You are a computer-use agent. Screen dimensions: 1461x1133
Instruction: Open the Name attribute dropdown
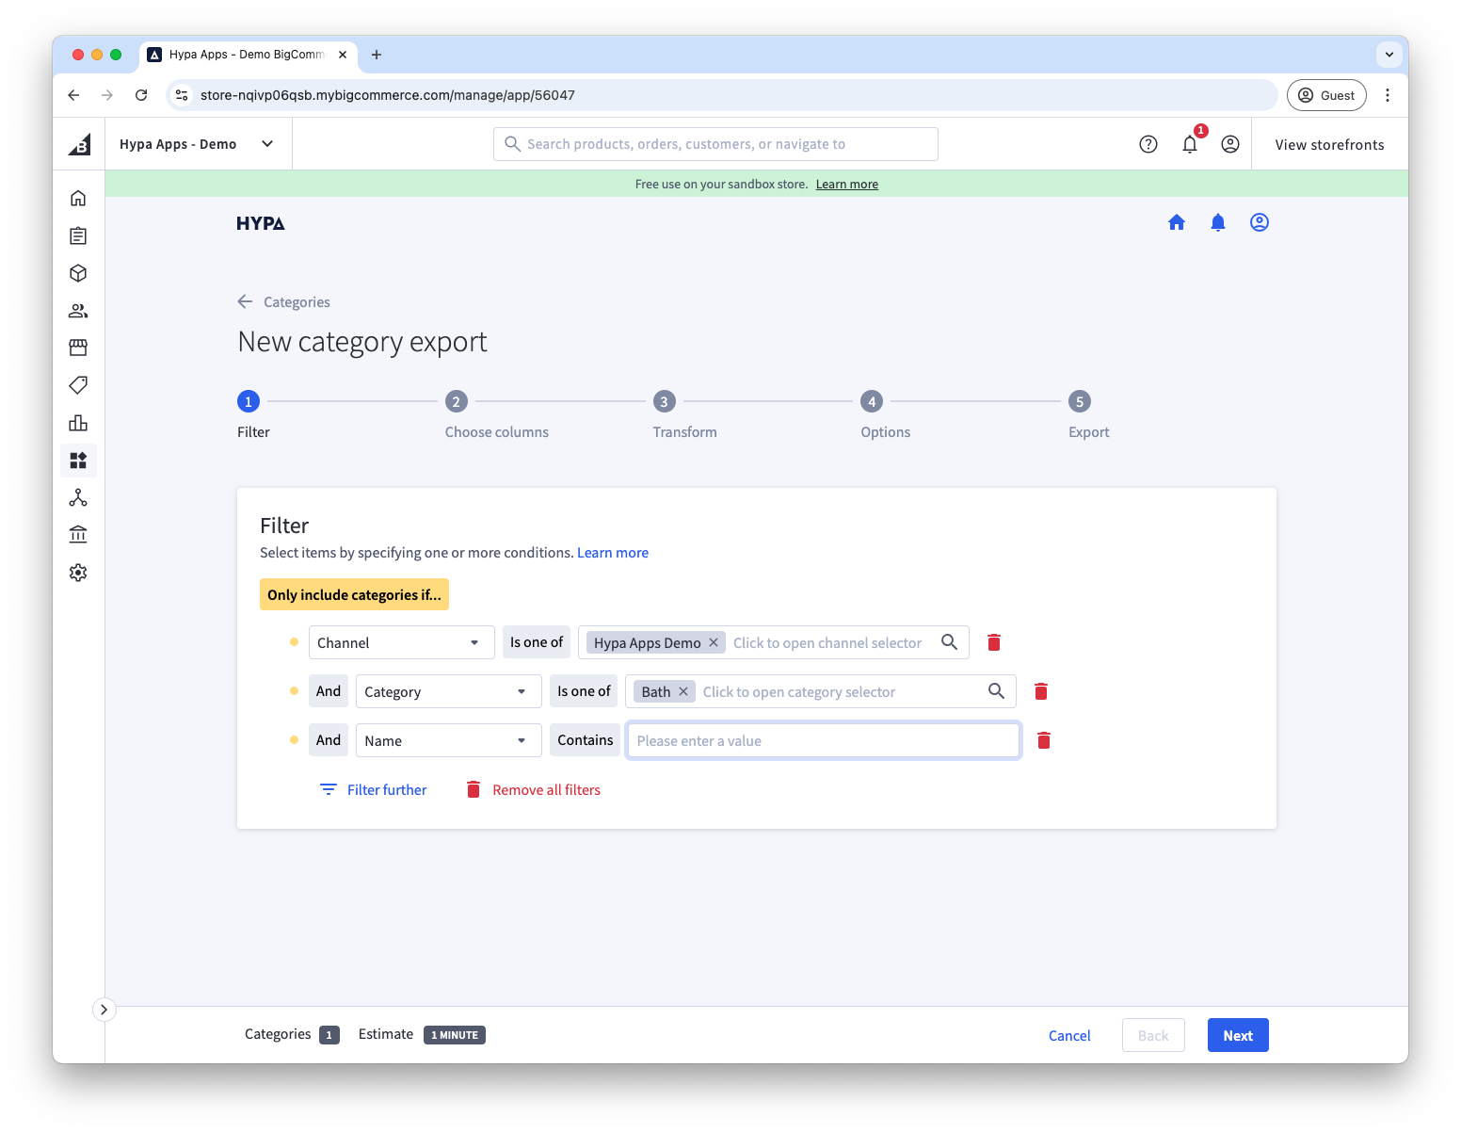coord(448,740)
